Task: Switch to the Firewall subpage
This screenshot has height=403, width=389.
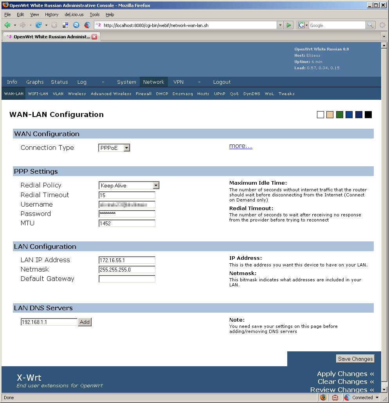Action: click(144, 94)
